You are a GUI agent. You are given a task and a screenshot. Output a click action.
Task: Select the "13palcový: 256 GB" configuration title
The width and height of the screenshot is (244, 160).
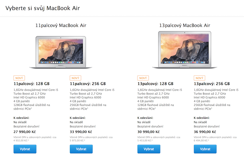(x=211, y=84)
